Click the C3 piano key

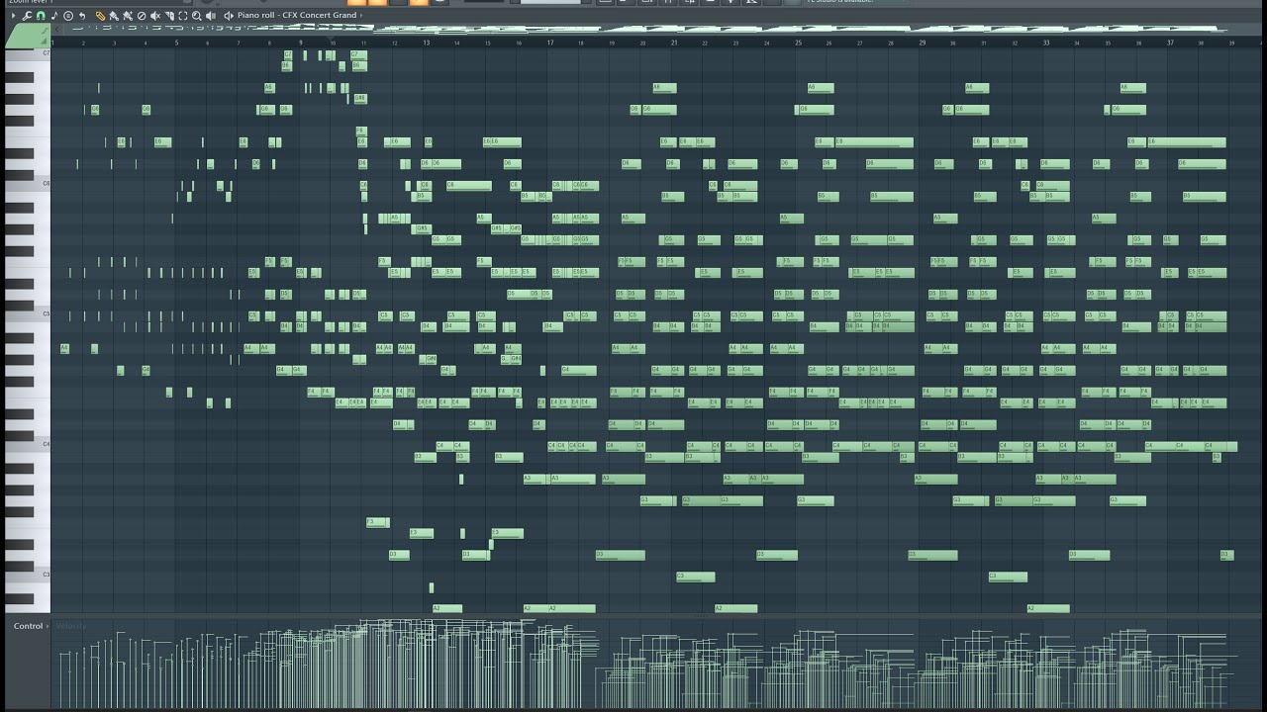(27, 576)
